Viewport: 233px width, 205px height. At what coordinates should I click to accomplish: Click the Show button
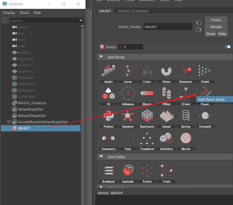pyautogui.click(x=211, y=34)
